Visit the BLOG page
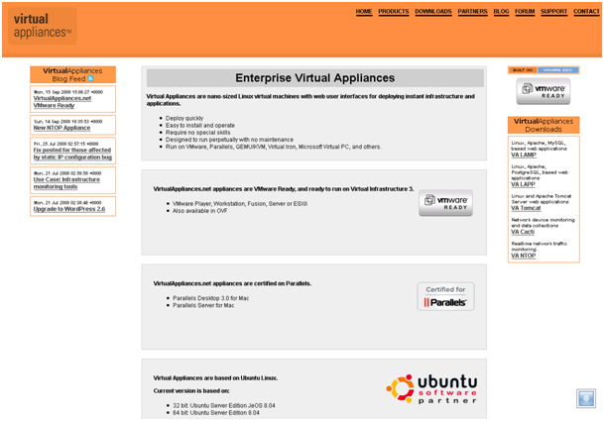The image size is (604, 421). tap(501, 12)
